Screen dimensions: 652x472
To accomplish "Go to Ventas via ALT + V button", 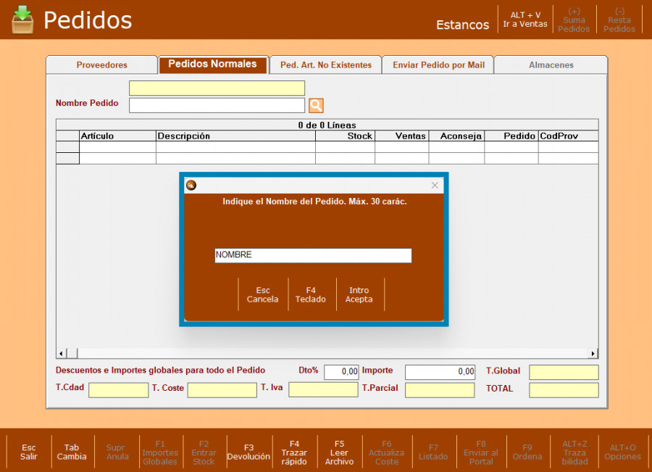I will 525,20.
